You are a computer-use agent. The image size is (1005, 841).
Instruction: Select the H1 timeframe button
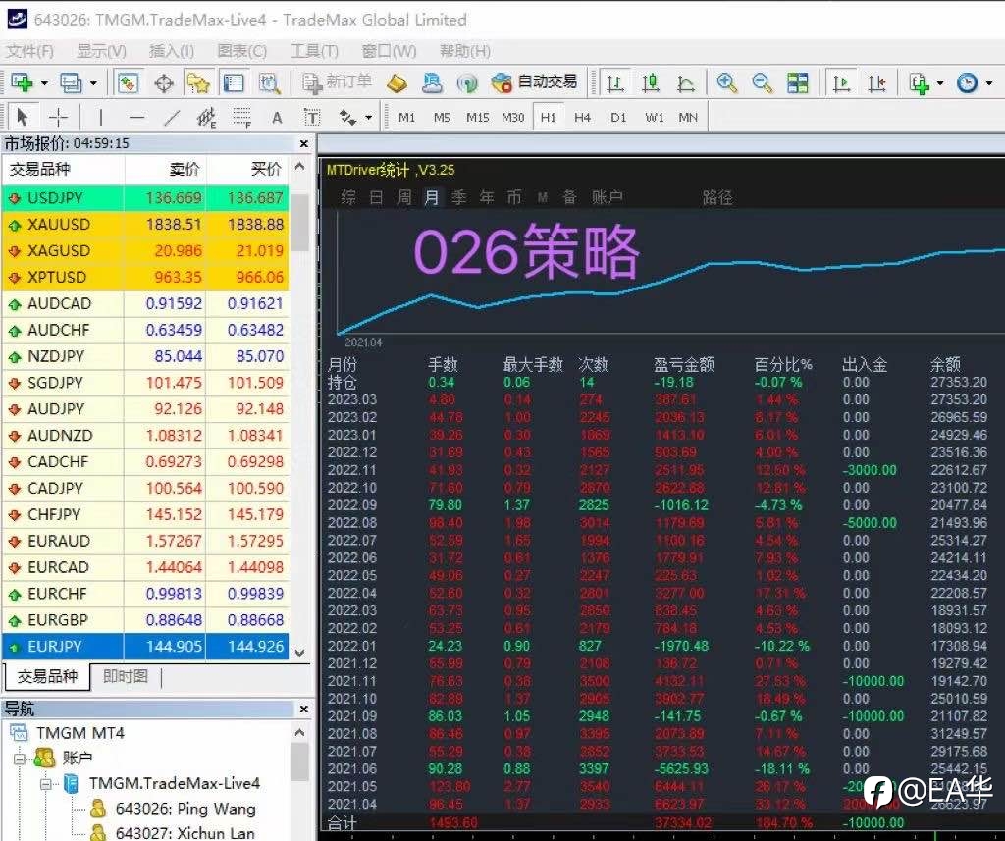point(548,118)
